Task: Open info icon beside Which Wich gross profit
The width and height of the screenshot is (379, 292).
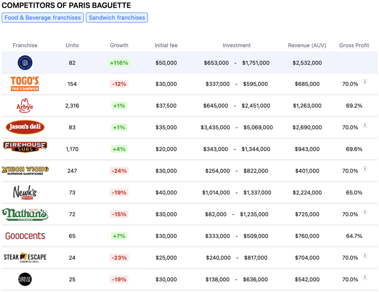Action: coord(365,168)
